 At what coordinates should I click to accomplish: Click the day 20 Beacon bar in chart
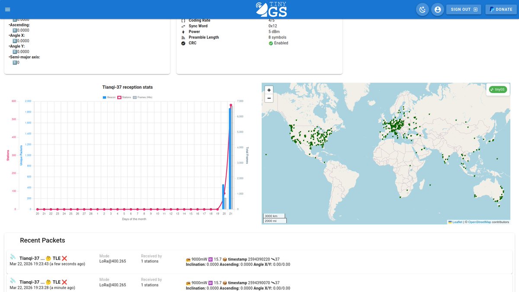pos(223,197)
